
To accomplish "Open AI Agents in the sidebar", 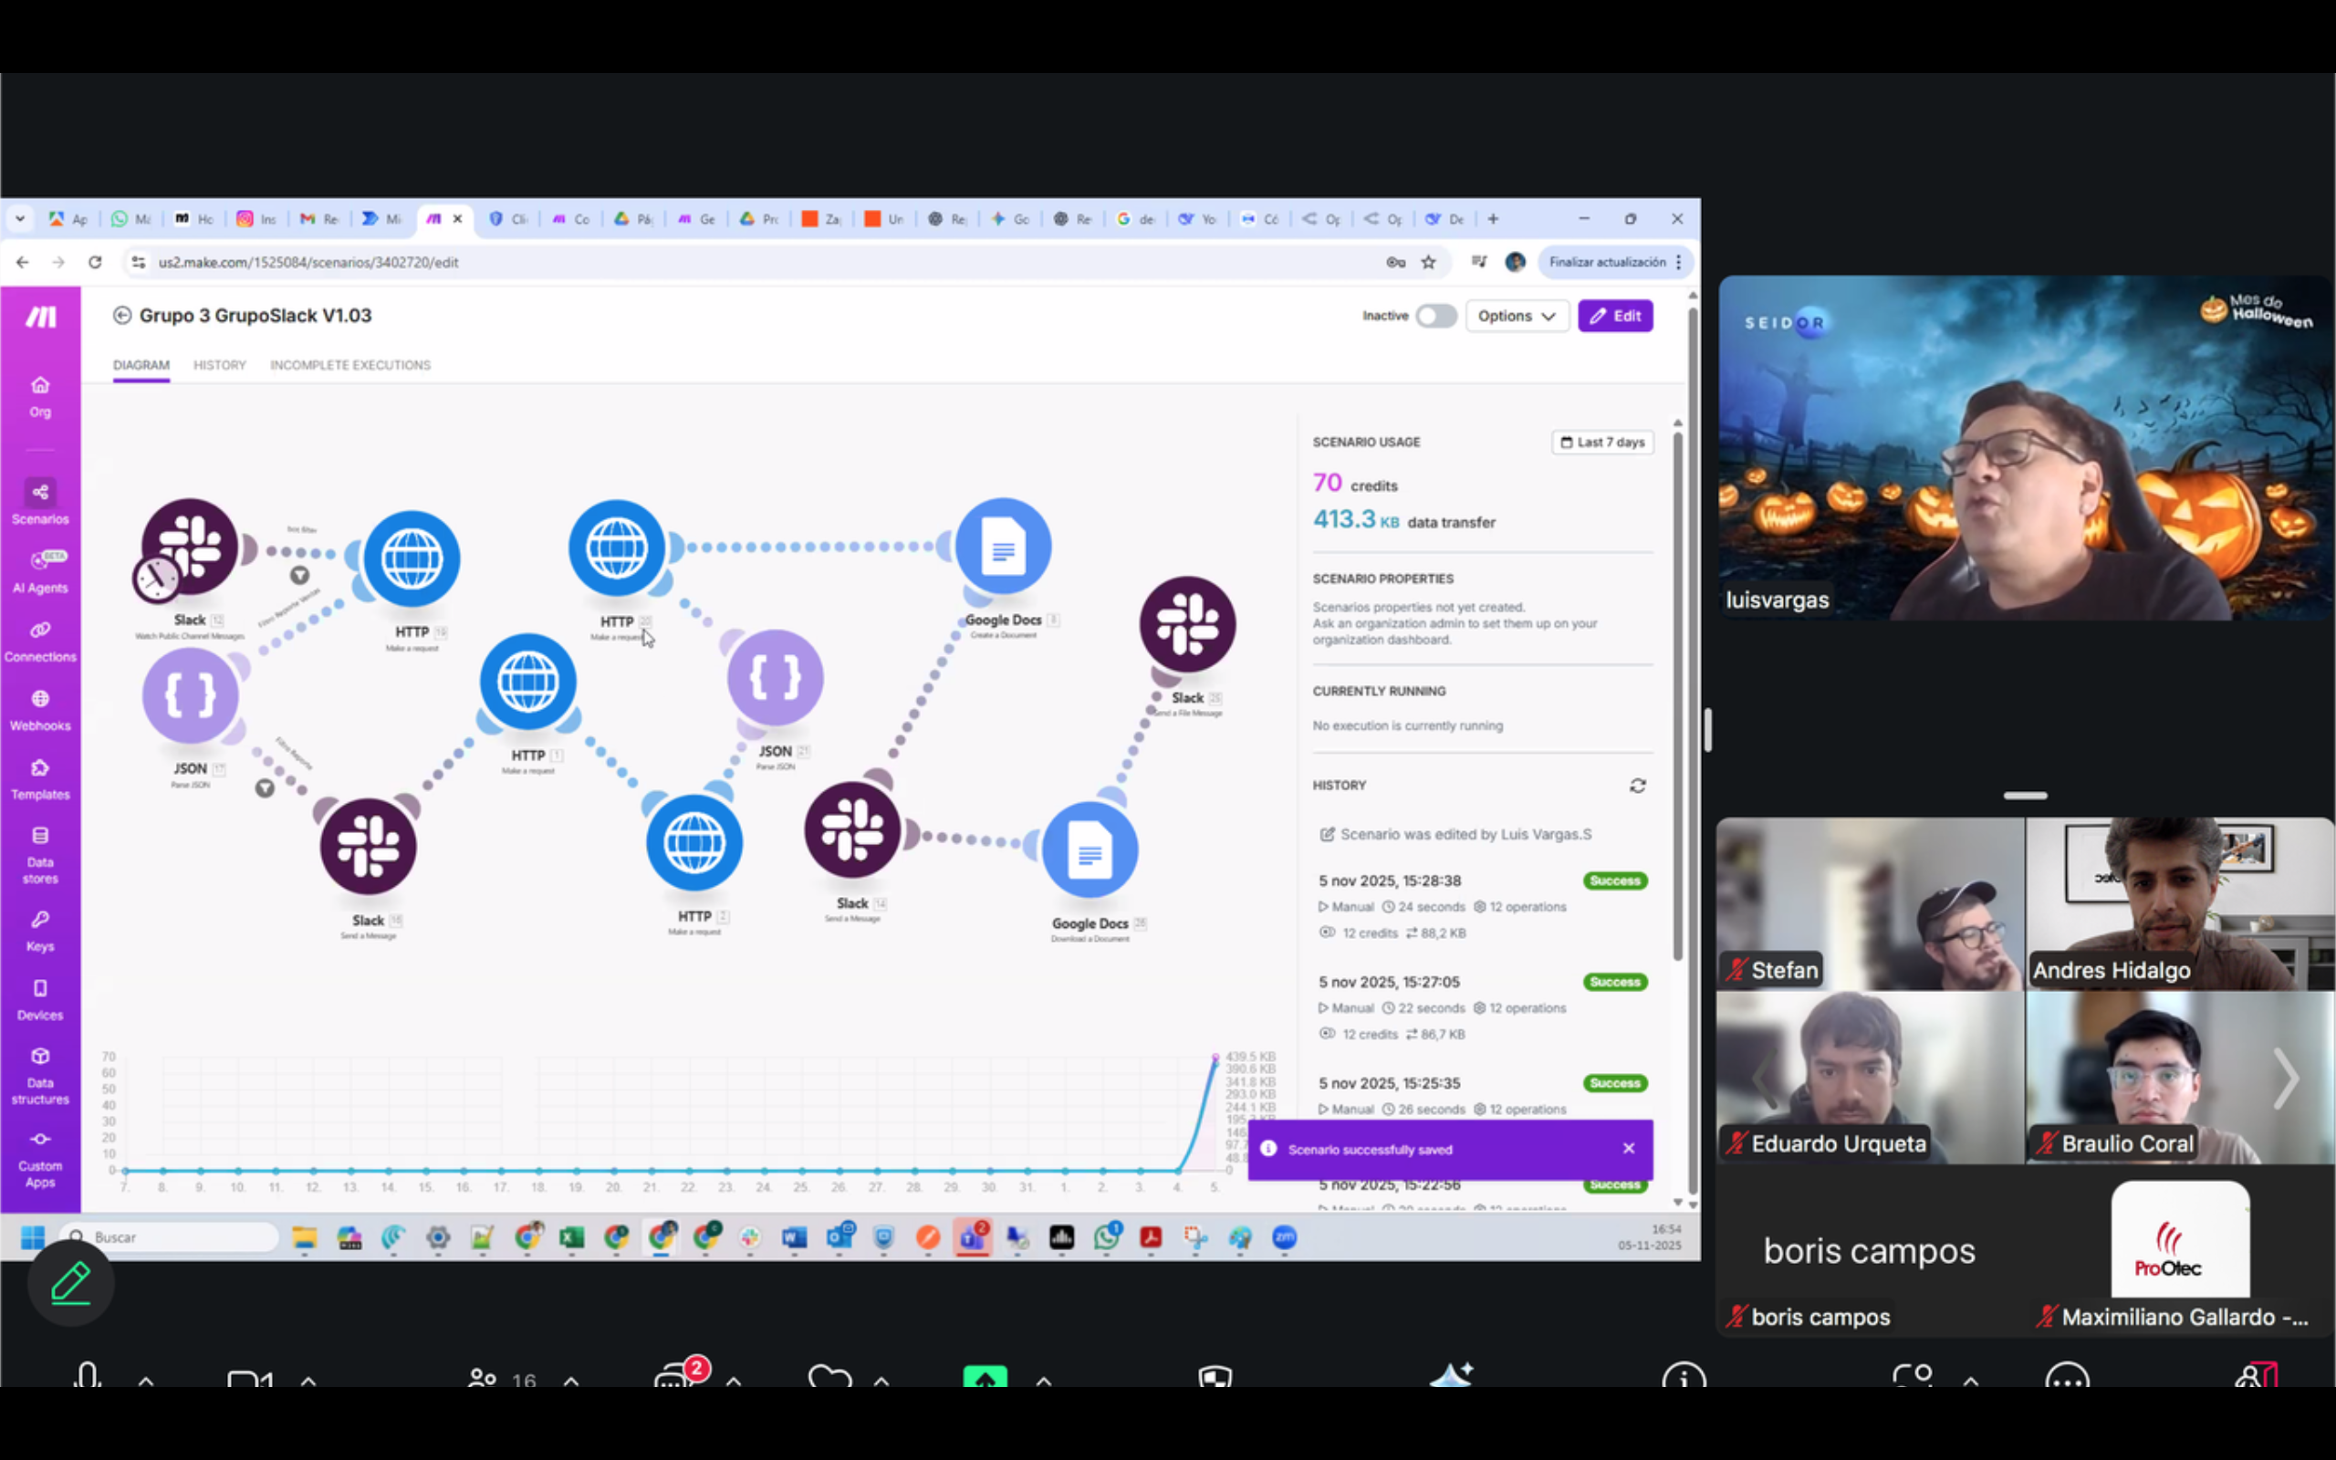I will point(39,570).
